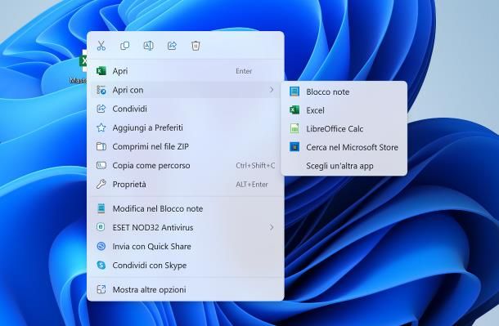Click the Skype logo icon
The height and width of the screenshot is (326, 499).
click(101, 265)
